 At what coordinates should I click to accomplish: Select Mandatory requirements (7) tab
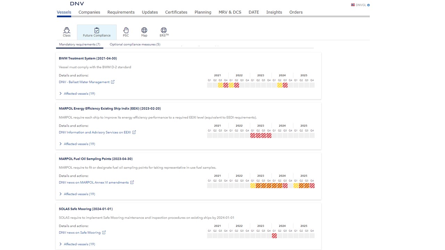pos(80,44)
